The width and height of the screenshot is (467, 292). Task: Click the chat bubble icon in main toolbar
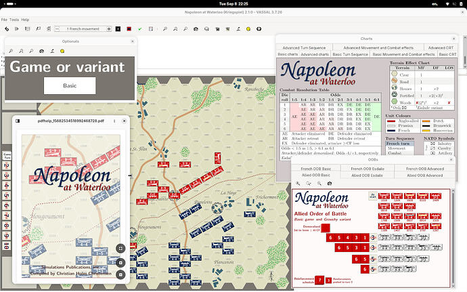tap(38, 29)
